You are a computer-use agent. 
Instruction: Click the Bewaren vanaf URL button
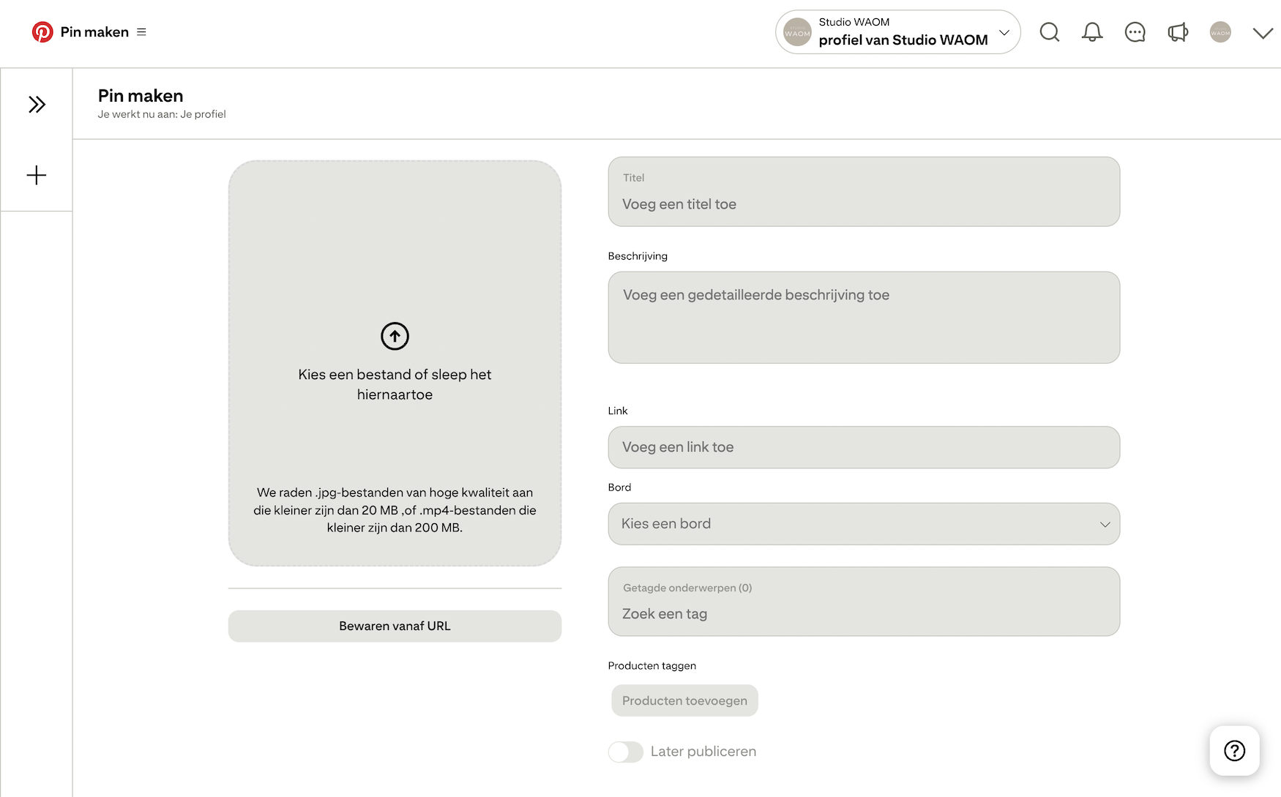pos(395,626)
